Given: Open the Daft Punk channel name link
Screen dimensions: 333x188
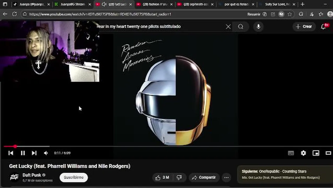Looking at the screenshot, I should point(32,175).
